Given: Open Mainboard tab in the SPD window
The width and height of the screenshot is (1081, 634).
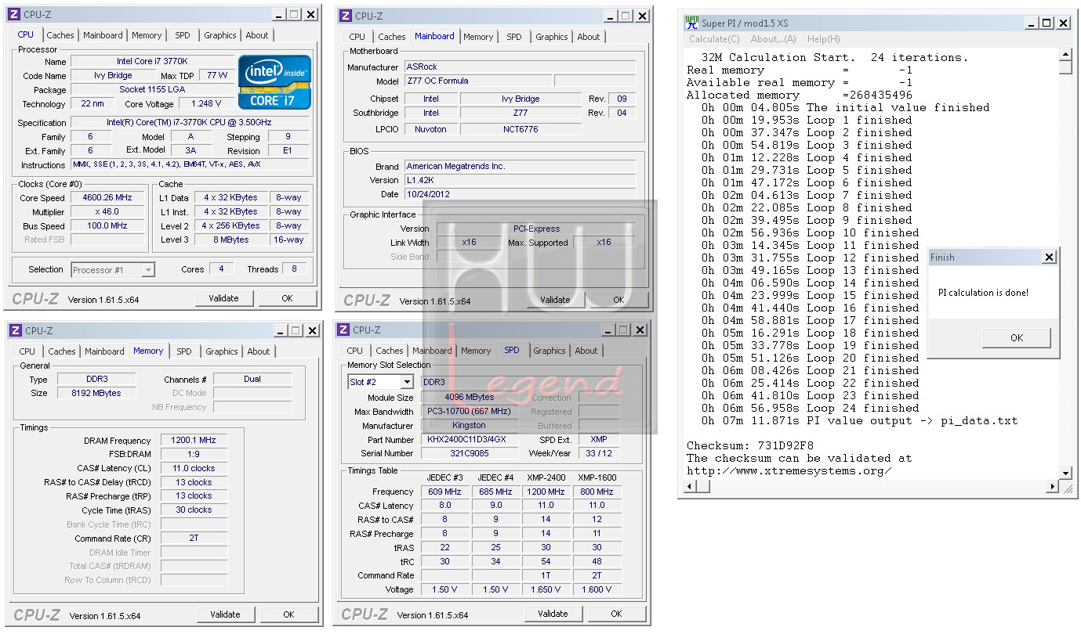Looking at the screenshot, I should pyautogui.click(x=432, y=351).
